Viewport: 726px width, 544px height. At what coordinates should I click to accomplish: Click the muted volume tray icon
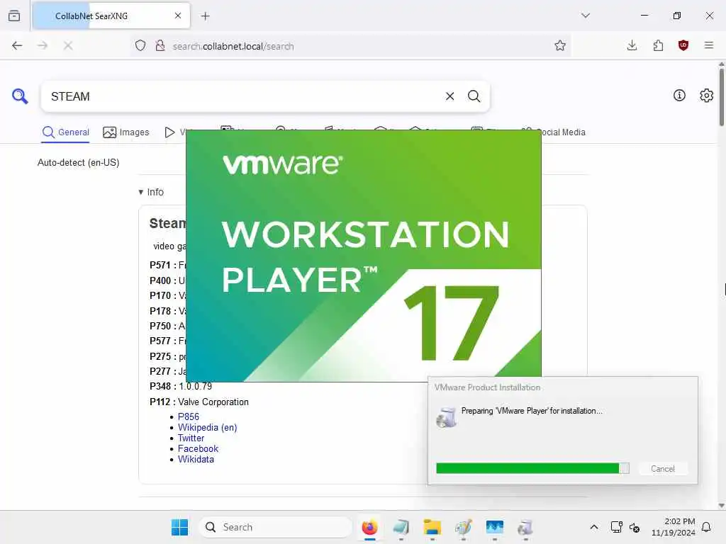coord(635,527)
